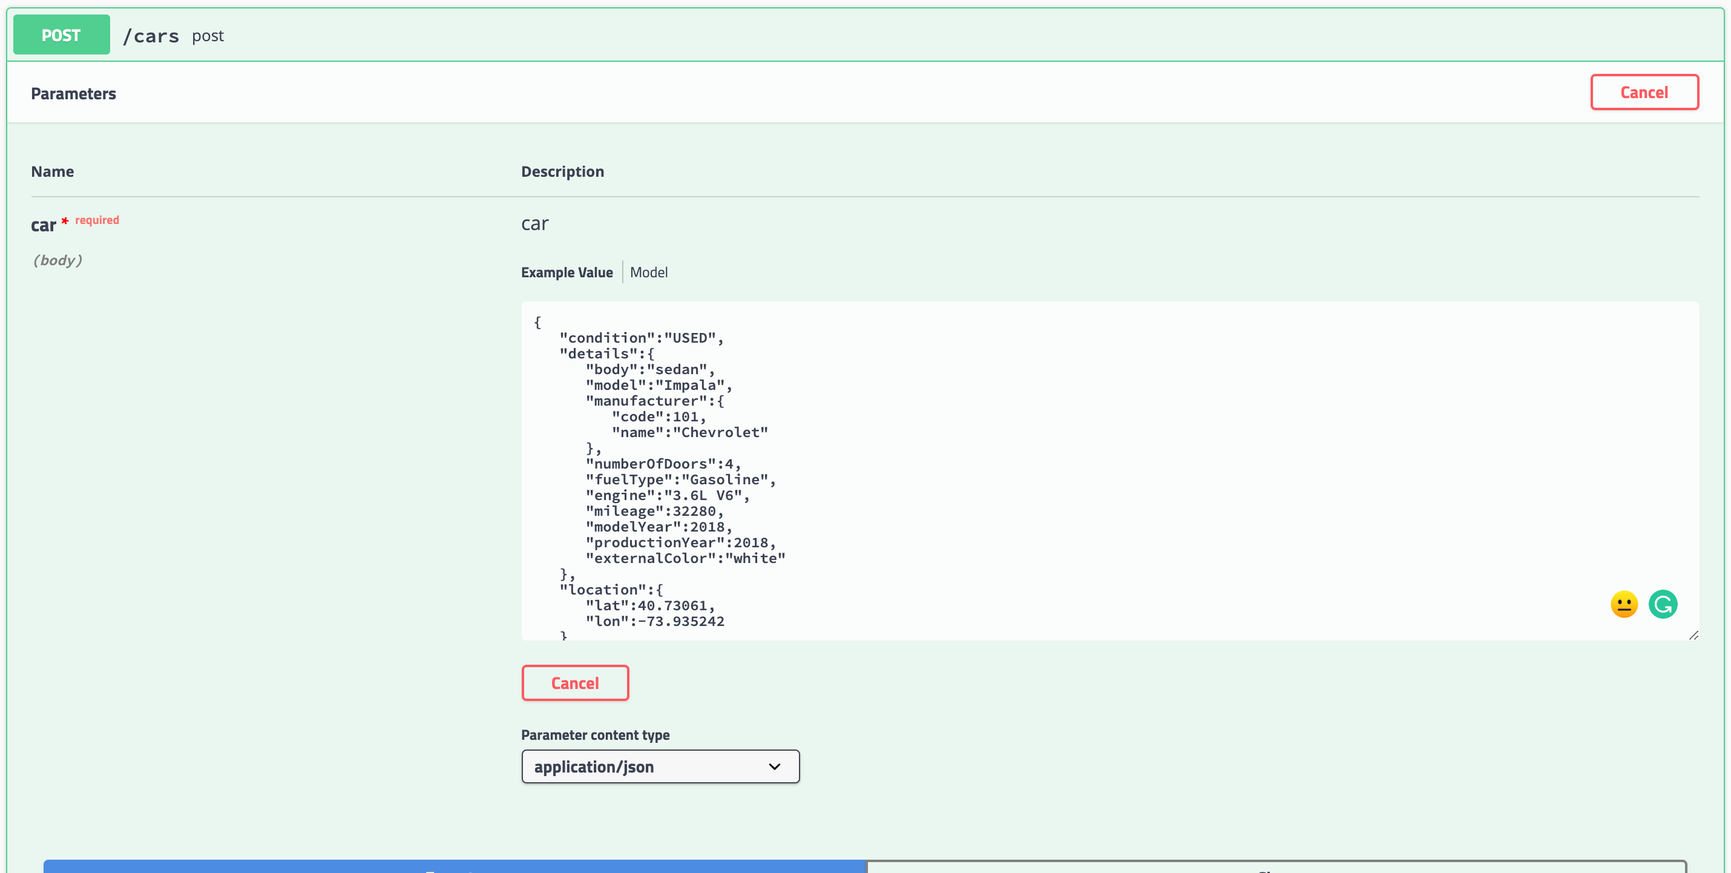Select the Example Value tab
Image resolution: width=1731 pixels, height=873 pixels.
tap(567, 272)
